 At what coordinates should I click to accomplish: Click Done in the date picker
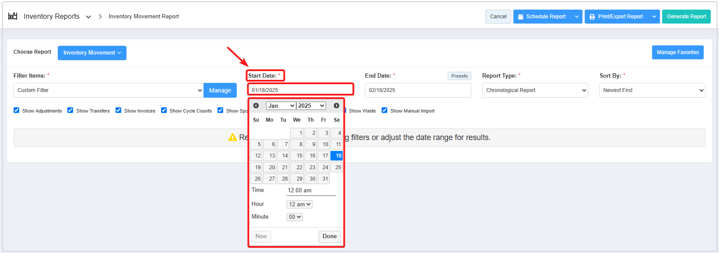coord(330,236)
